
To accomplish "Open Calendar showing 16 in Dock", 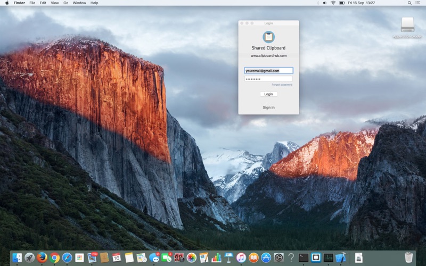I will coord(117,257).
